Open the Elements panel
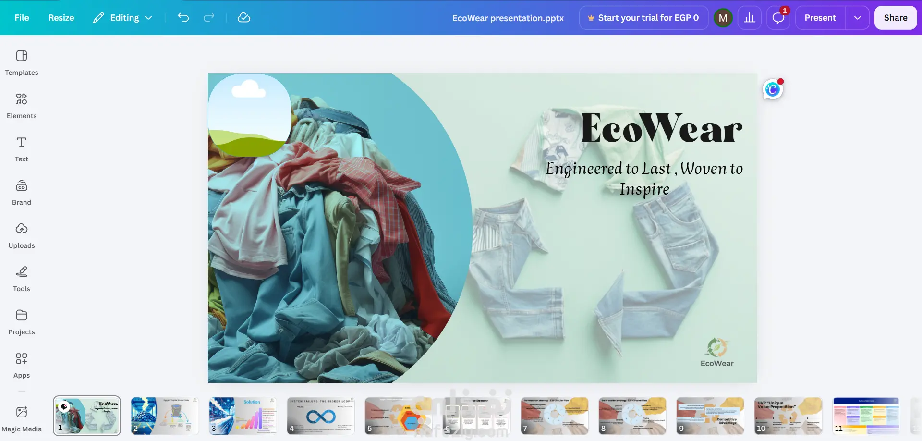 (22, 106)
